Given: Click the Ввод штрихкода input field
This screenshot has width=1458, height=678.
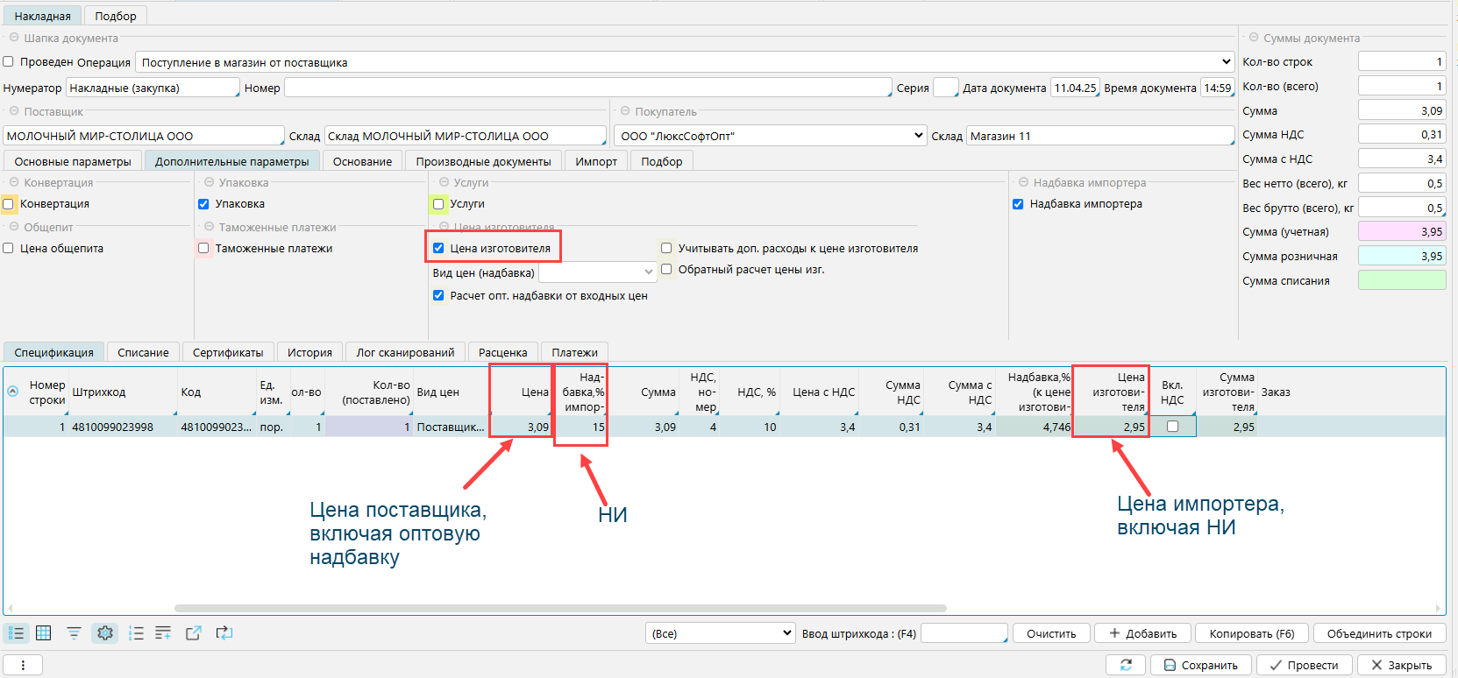Looking at the screenshot, I should (x=963, y=633).
